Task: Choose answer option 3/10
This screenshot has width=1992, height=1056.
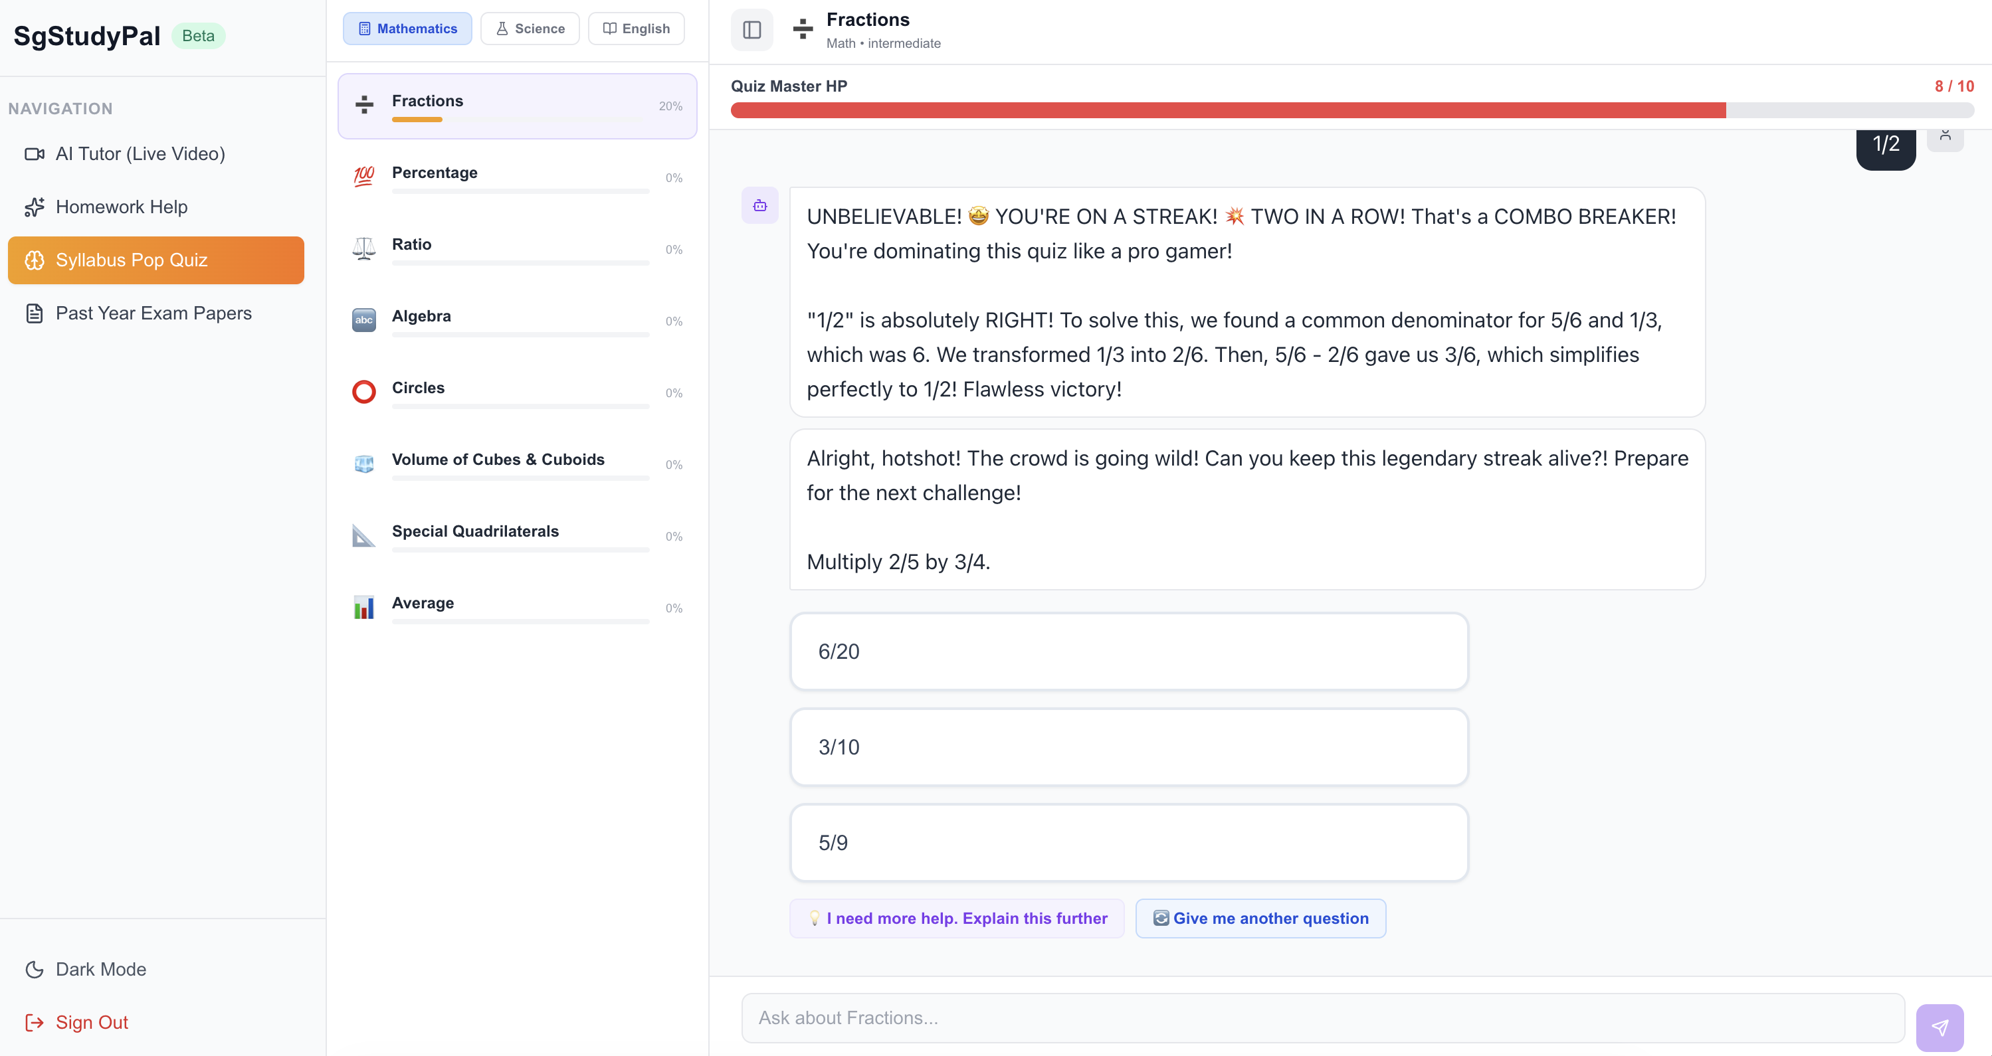Action: click(x=1128, y=747)
